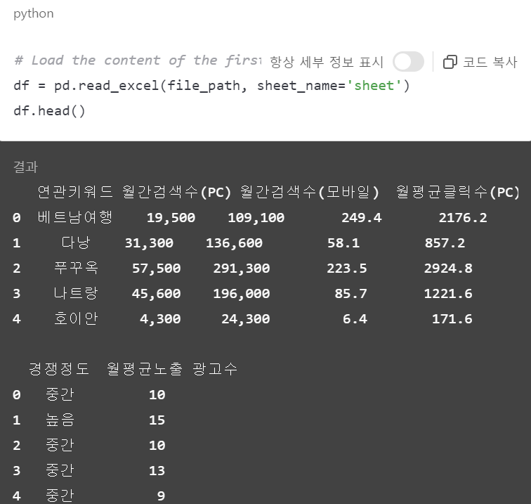Click the value 2924.8
The height and width of the screenshot is (504, 531).
(448, 269)
